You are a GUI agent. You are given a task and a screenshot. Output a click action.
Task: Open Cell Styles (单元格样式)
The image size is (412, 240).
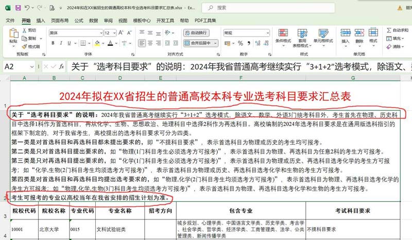point(323,37)
